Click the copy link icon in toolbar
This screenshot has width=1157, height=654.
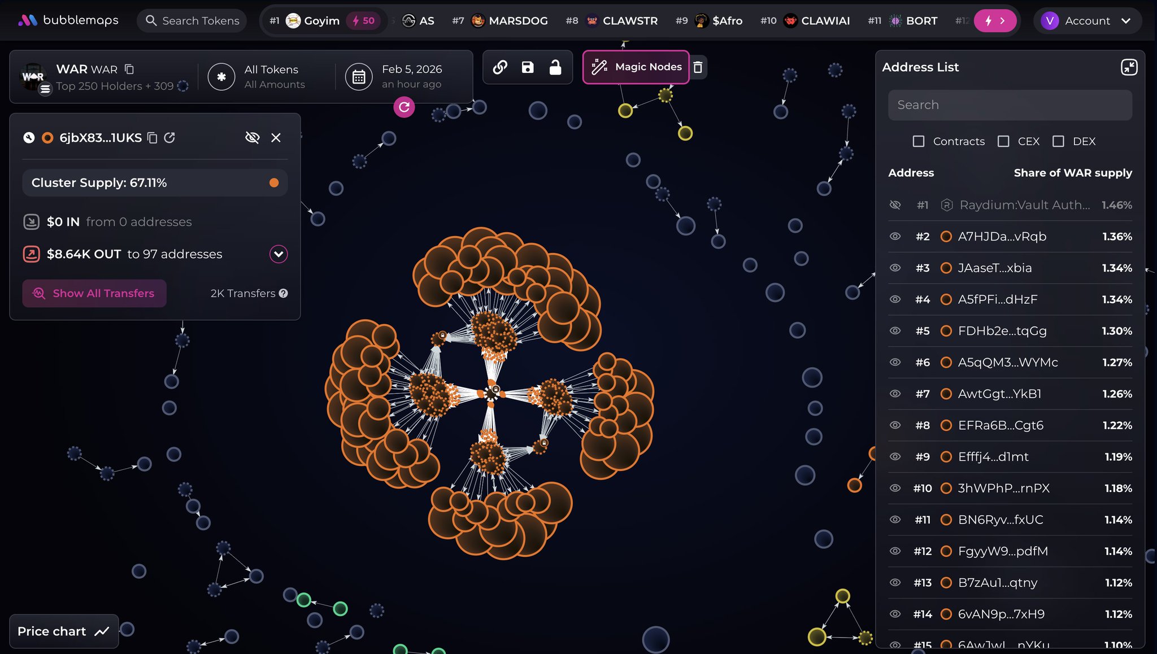[500, 67]
